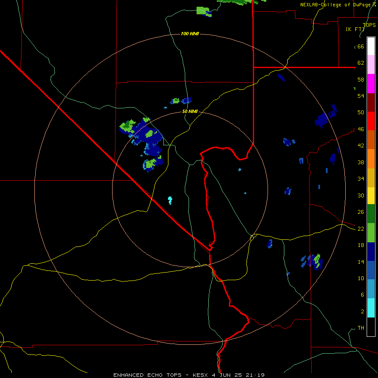
Task: Pick the cyan swatch near the scale bottom
Action: pos(371,308)
